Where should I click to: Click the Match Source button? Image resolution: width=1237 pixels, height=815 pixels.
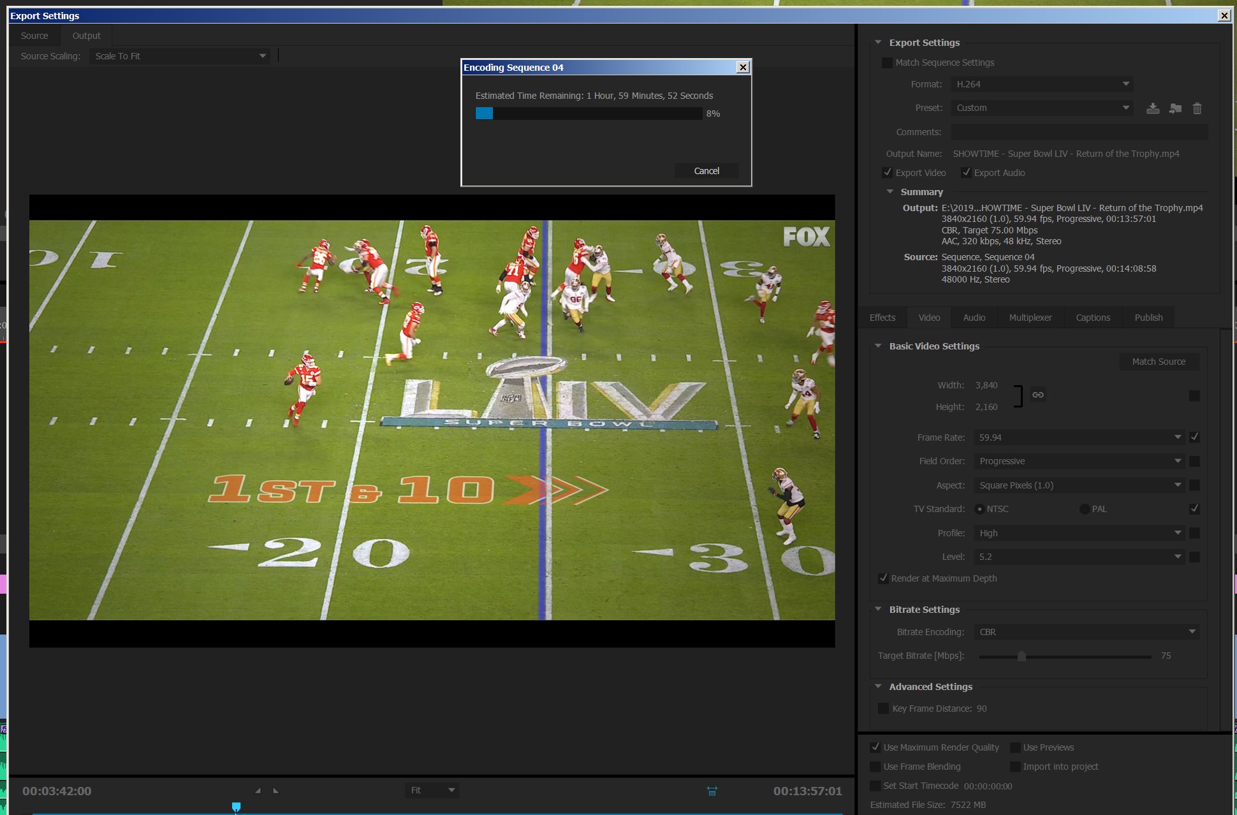[x=1159, y=362]
